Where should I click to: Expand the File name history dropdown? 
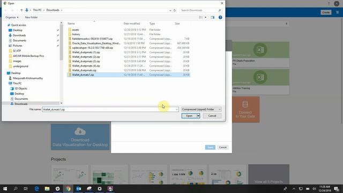(x=177, y=109)
